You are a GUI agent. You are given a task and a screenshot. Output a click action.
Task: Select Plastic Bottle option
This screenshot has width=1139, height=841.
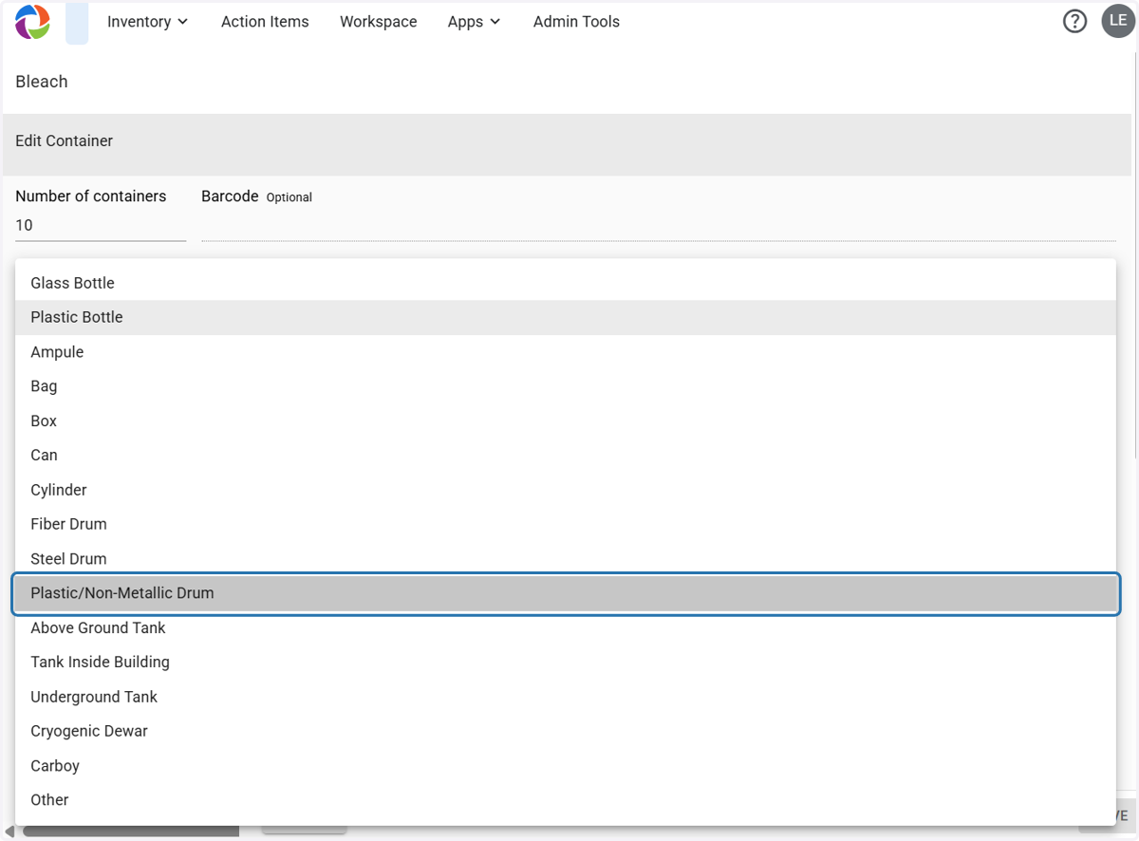click(x=566, y=317)
